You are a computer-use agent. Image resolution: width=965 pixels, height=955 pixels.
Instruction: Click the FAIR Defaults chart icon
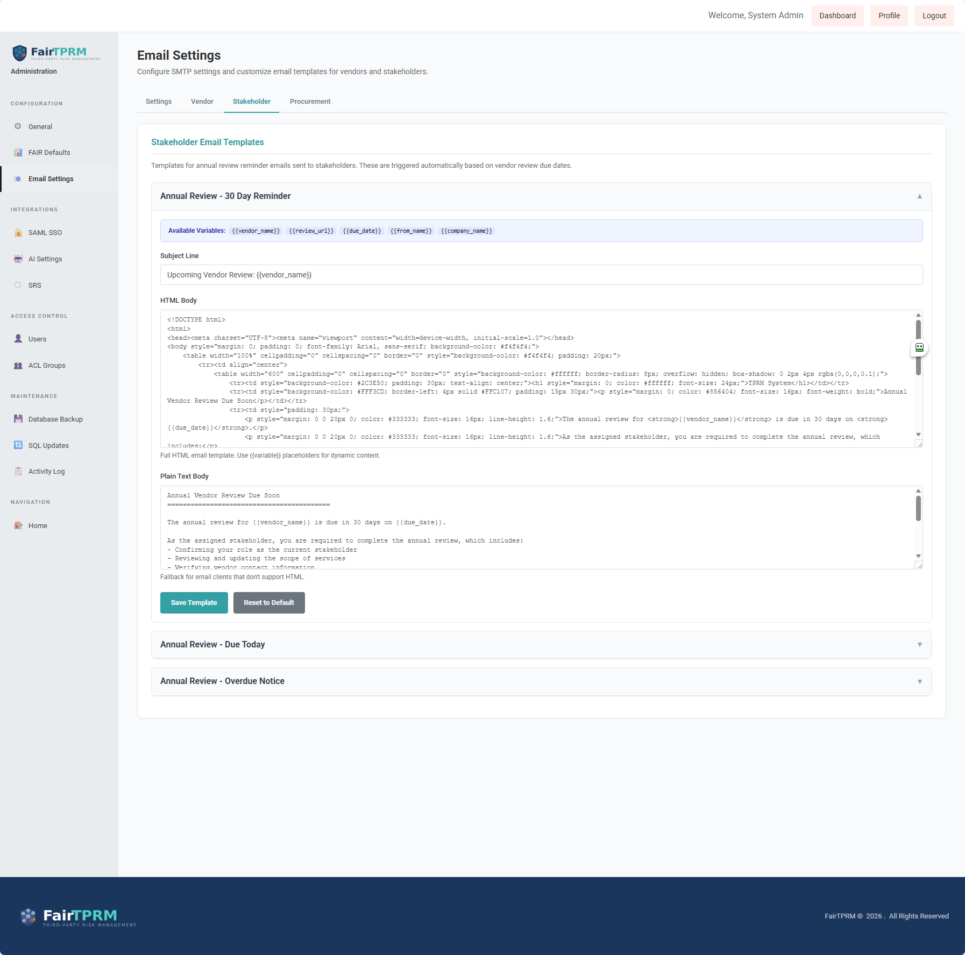[18, 153]
